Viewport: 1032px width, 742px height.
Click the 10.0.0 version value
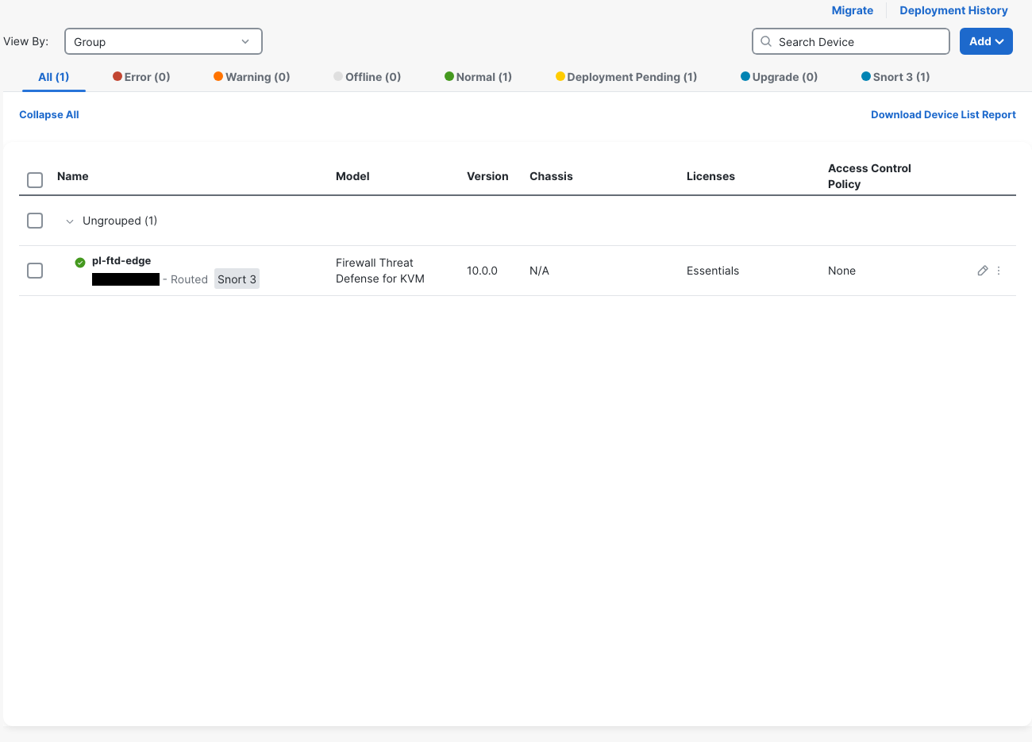tap(482, 271)
